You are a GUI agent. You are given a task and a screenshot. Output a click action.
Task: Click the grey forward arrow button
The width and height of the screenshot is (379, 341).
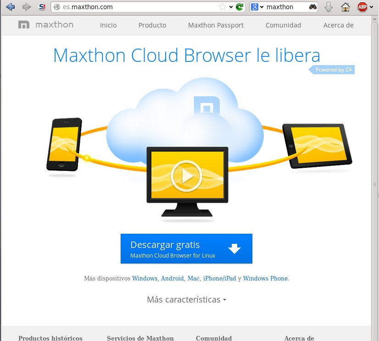tap(26, 7)
